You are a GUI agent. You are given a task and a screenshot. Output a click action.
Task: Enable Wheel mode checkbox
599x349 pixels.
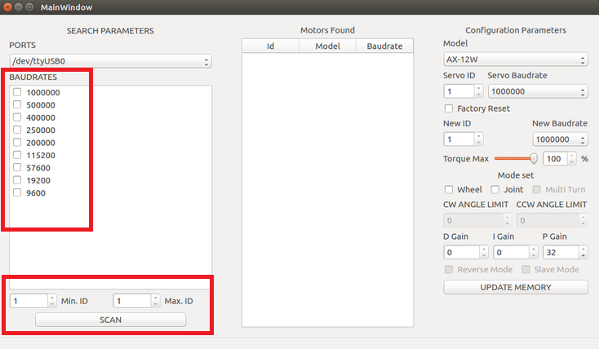(449, 190)
